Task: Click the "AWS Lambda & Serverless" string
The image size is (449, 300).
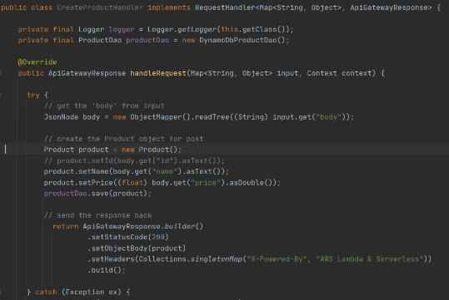Action: [x=369, y=259]
